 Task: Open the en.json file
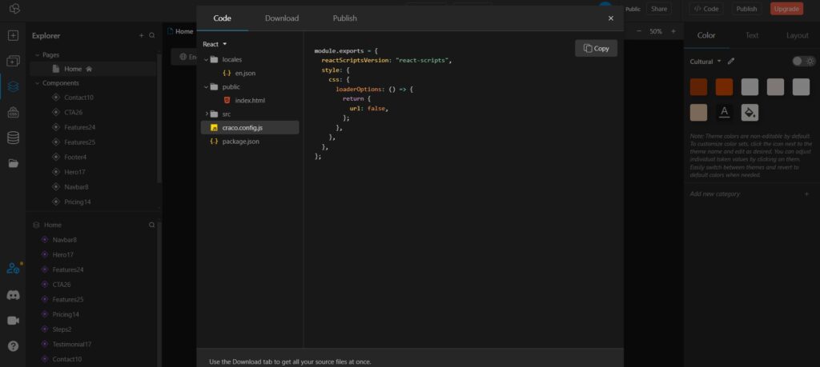click(x=245, y=73)
